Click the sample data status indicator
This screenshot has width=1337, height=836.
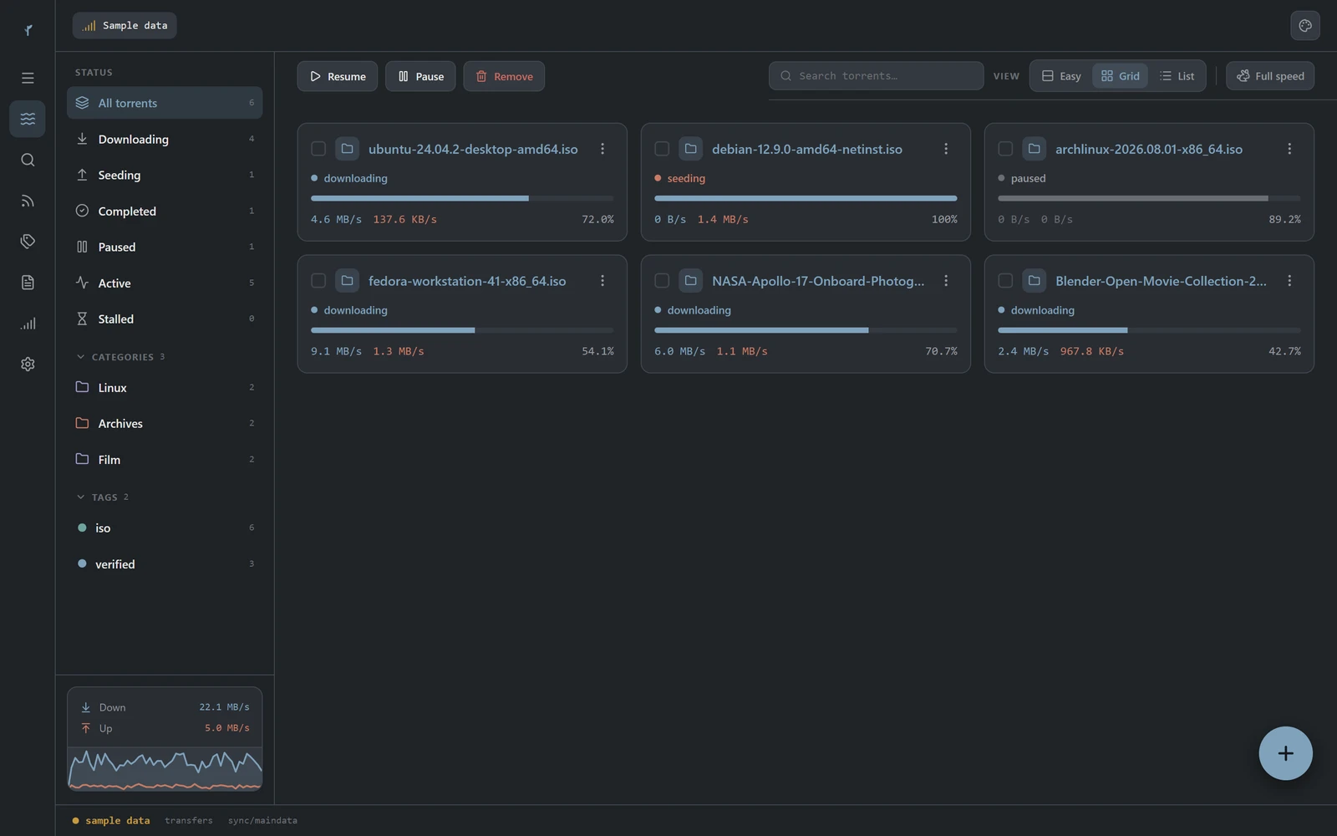(111, 821)
